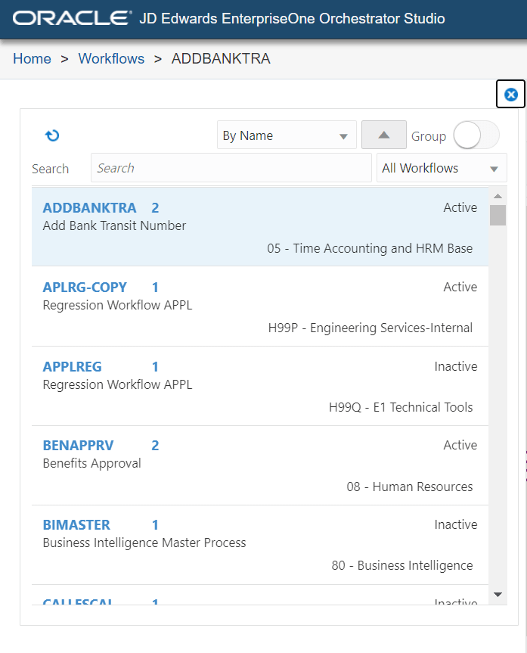
Task: Open the BENAPPRV Benefits Approval workflow
Action: [x=78, y=446]
